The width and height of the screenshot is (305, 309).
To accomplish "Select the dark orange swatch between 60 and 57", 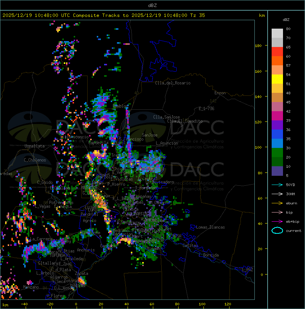I will (277, 61).
